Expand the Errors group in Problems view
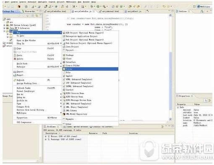The image size is (214, 165). coord(46,136)
